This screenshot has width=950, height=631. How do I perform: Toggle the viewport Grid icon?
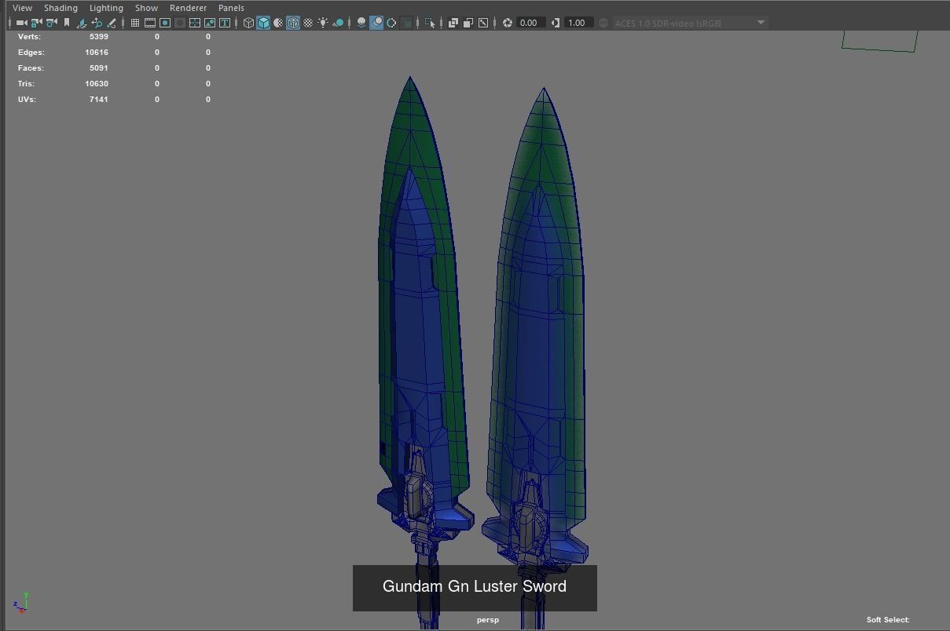tap(135, 23)
